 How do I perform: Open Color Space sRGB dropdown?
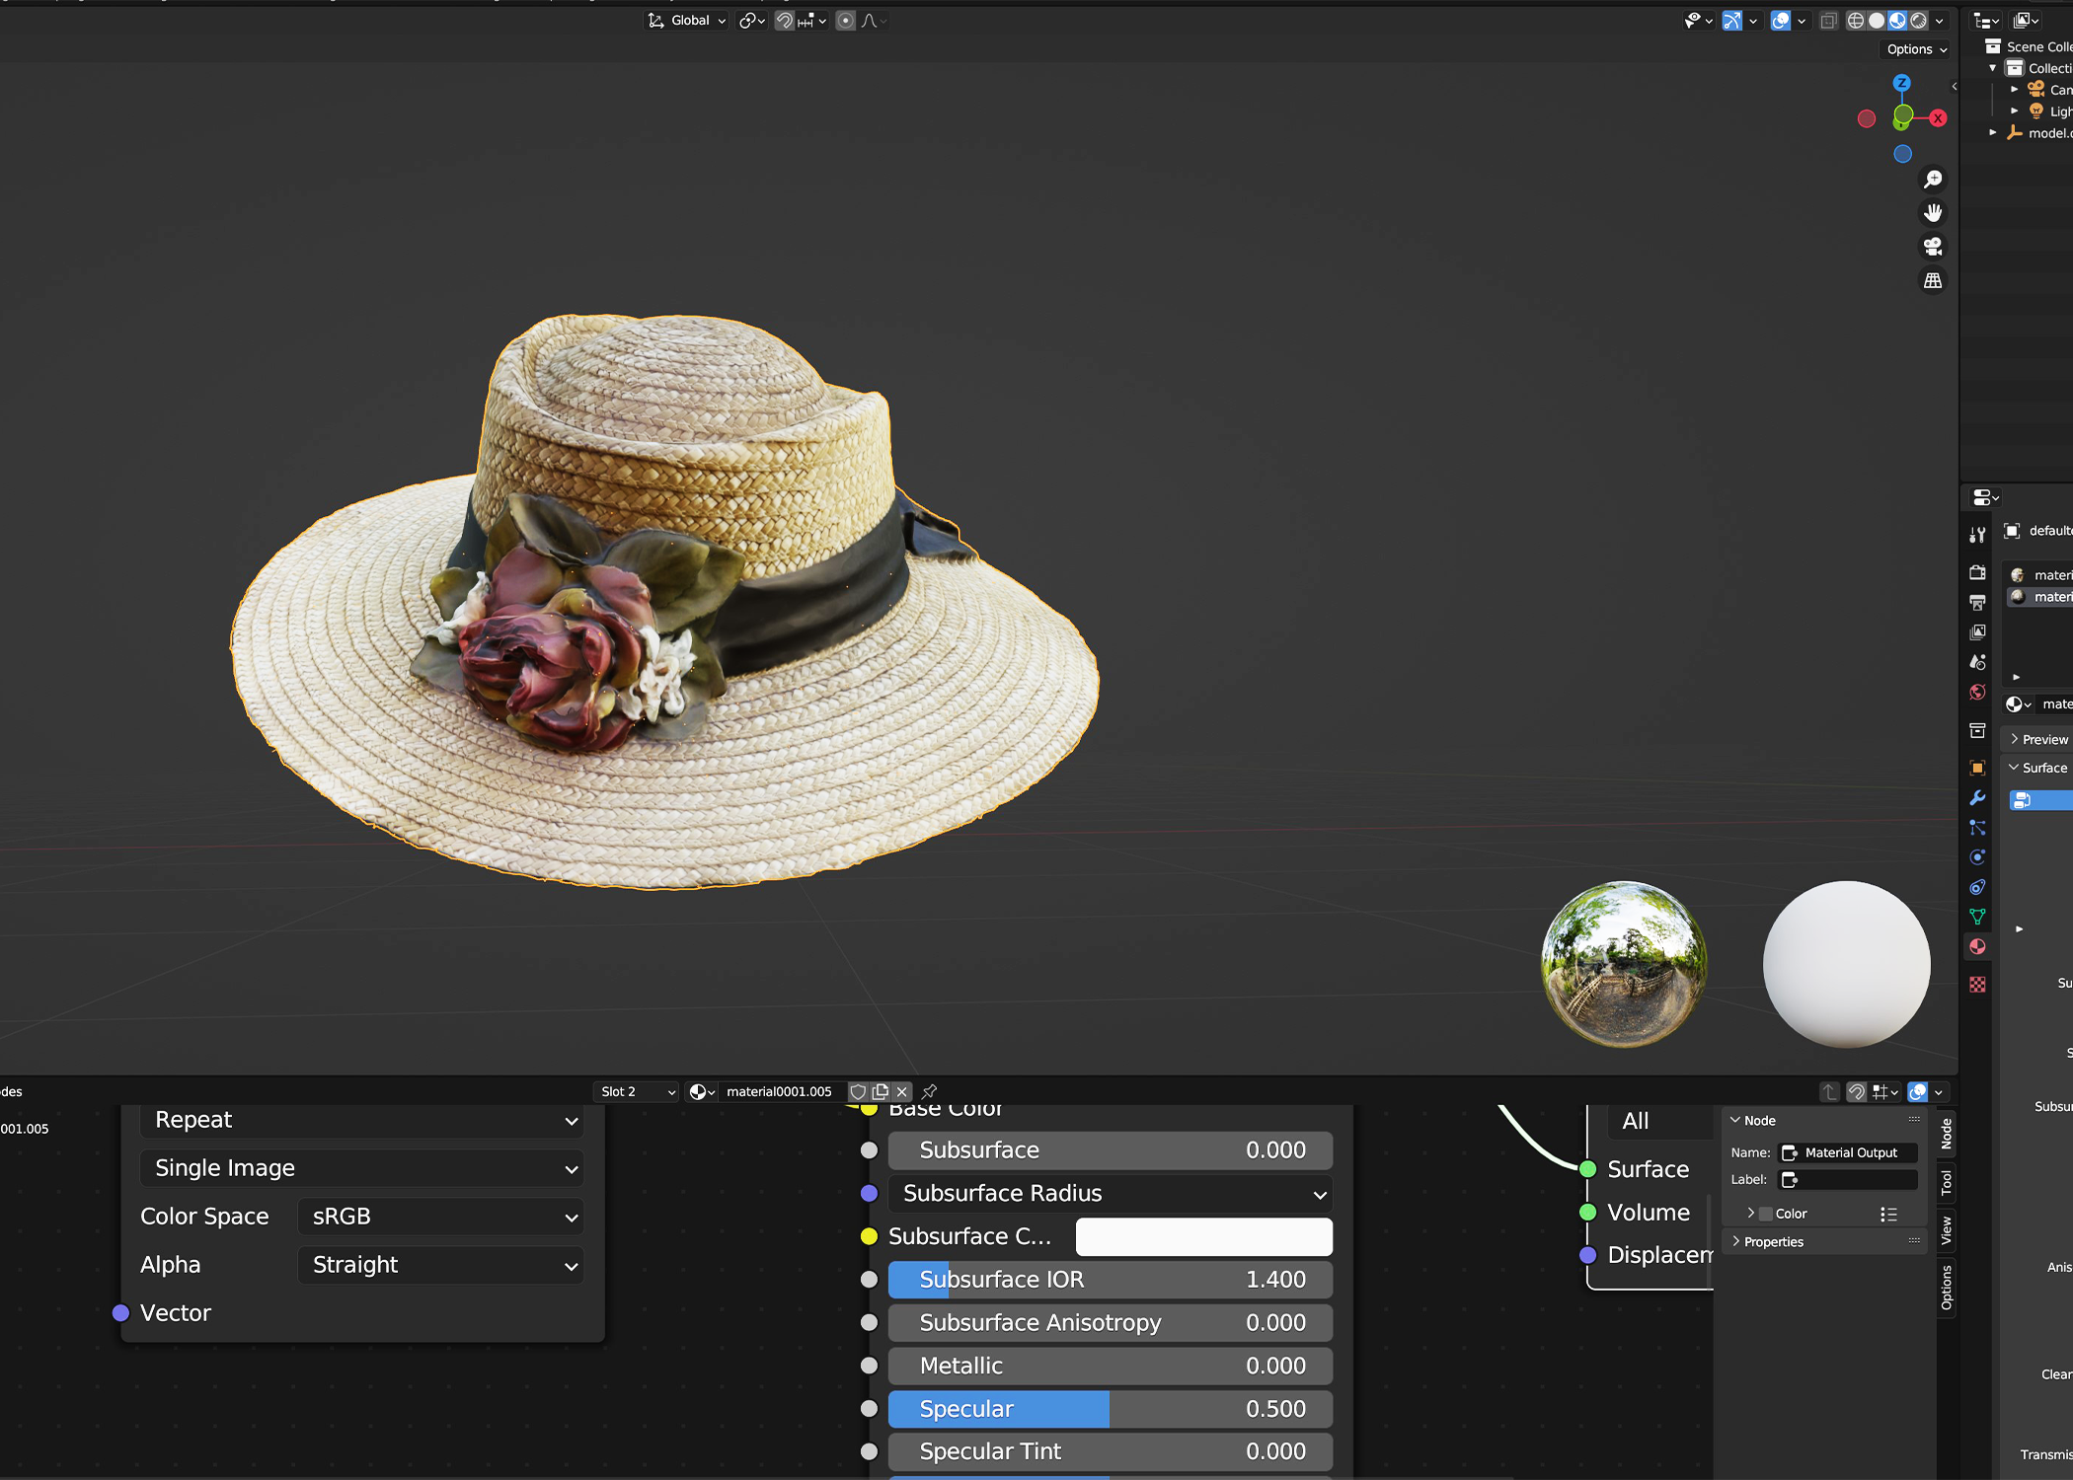pos(440,1217)
